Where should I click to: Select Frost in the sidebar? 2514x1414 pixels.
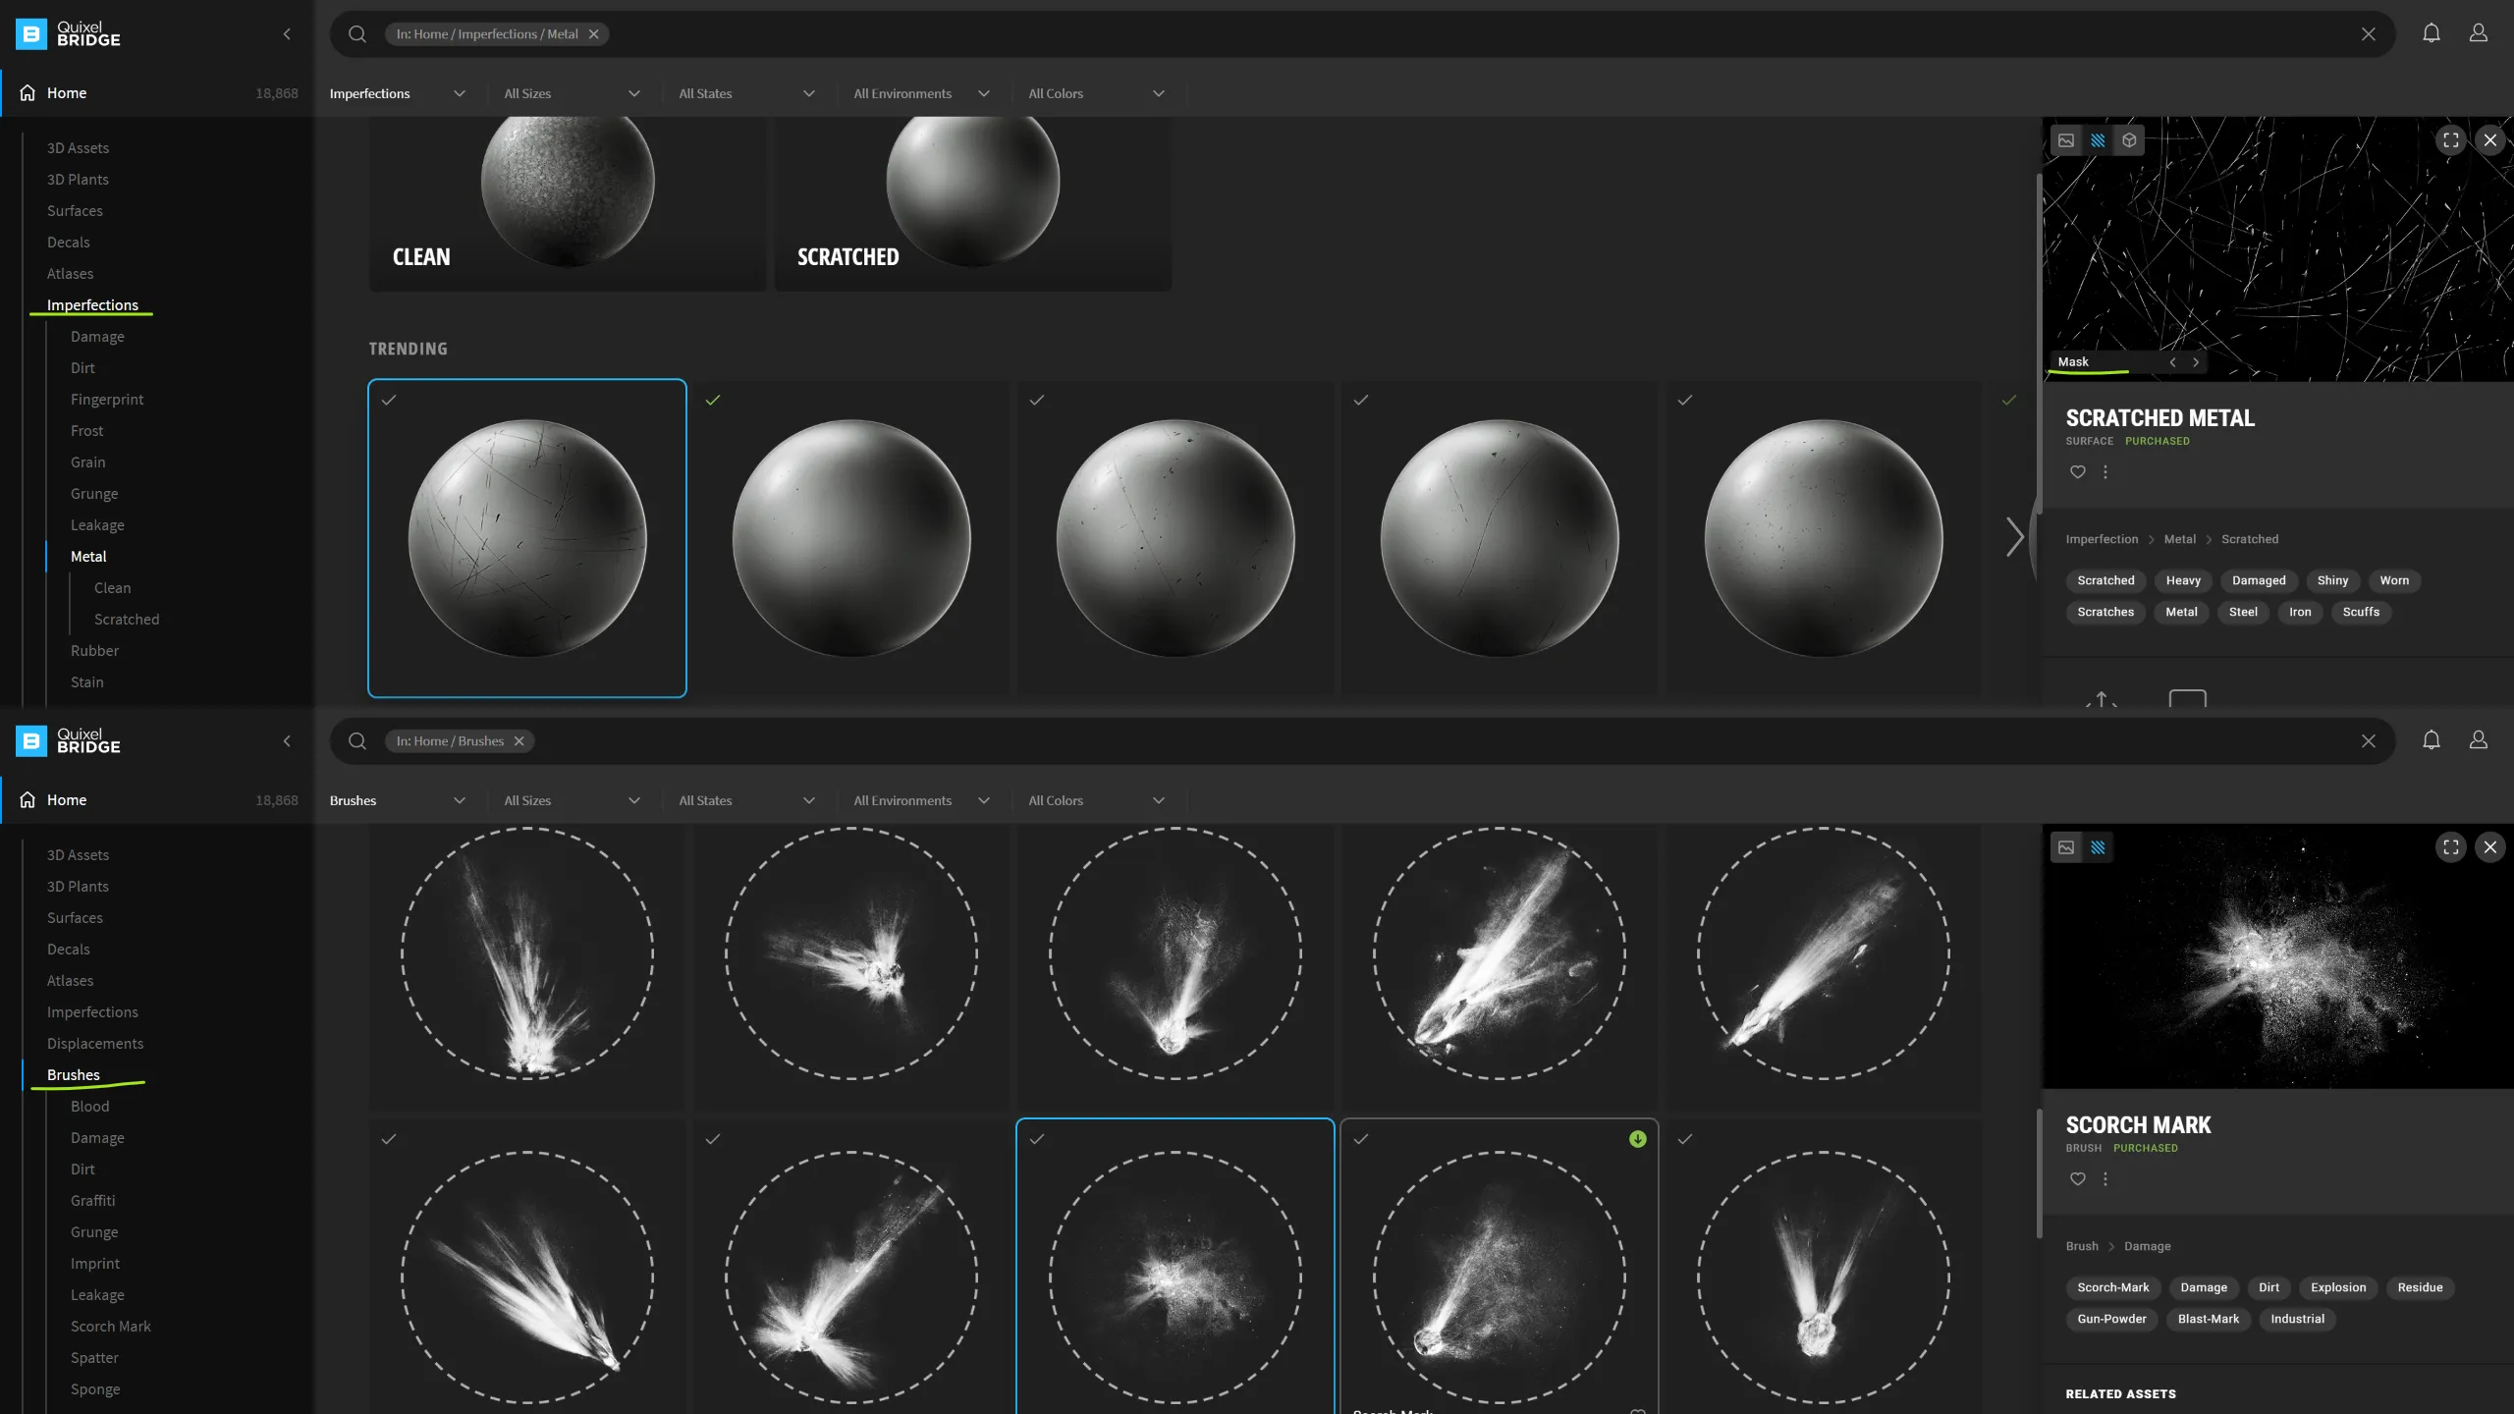click(86, 431)
